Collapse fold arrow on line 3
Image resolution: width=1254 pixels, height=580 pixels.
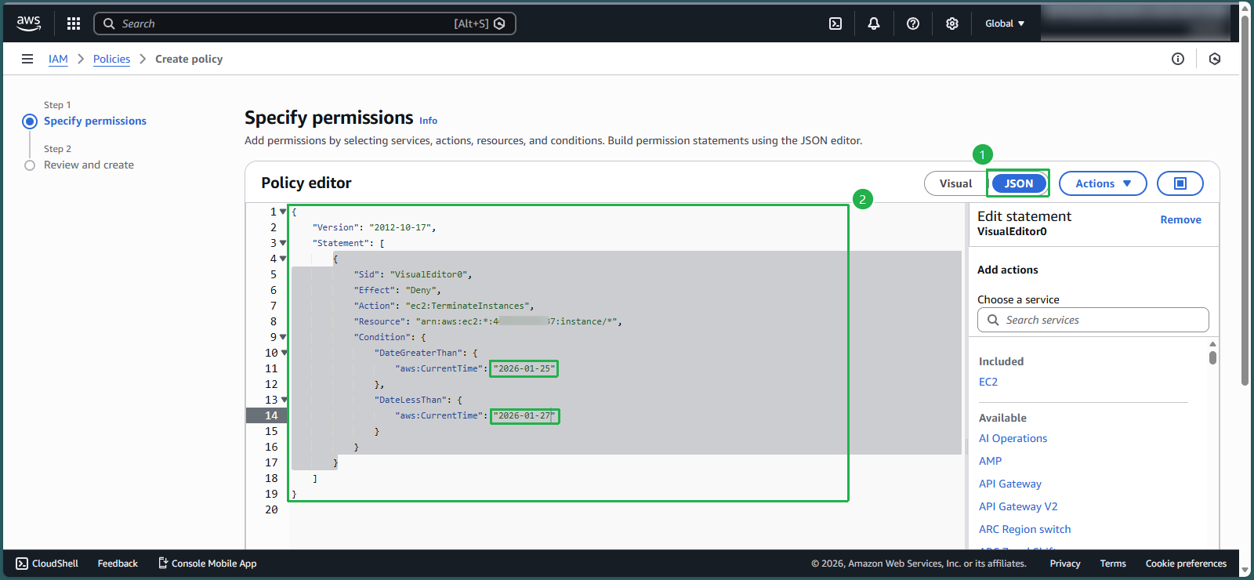pyautogui.click(x=283, y=243)
